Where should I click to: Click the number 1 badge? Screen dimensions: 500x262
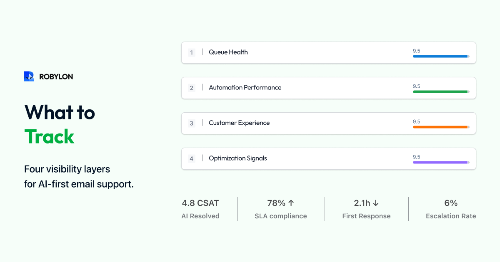point(191,52)
